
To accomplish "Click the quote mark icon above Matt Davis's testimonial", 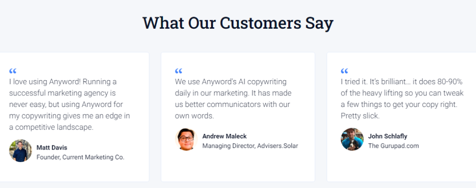I will coord(13,71).
